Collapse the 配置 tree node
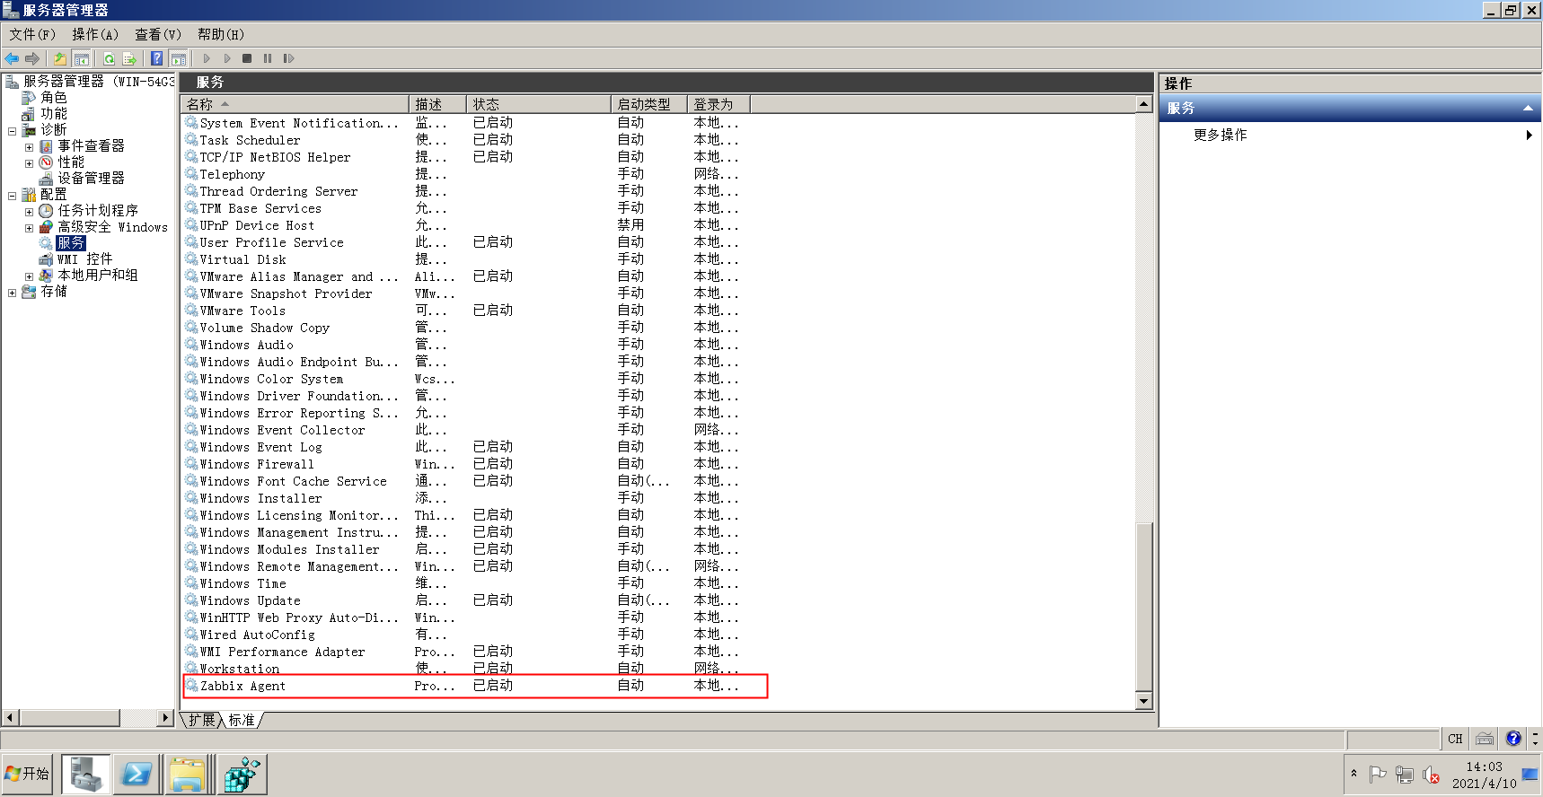Viewport: 1543px width, 797px height. (13, 195)
